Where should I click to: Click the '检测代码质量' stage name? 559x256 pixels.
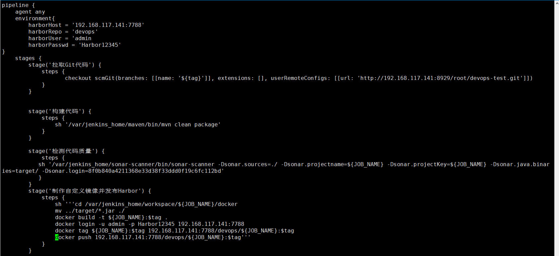(72, 151)
